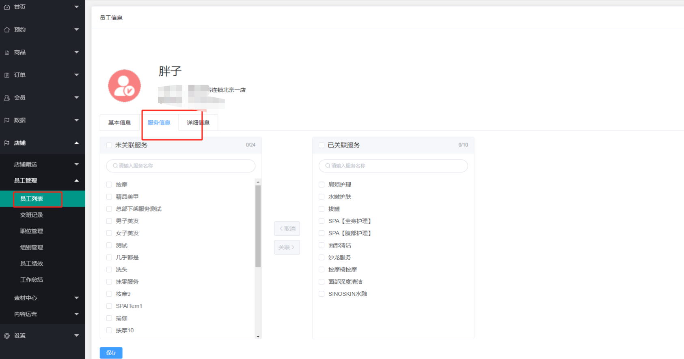Click the 几乎都是 list entry
Image resolution: width=684 pixels, height=359 pixels.
click(127, 257)
